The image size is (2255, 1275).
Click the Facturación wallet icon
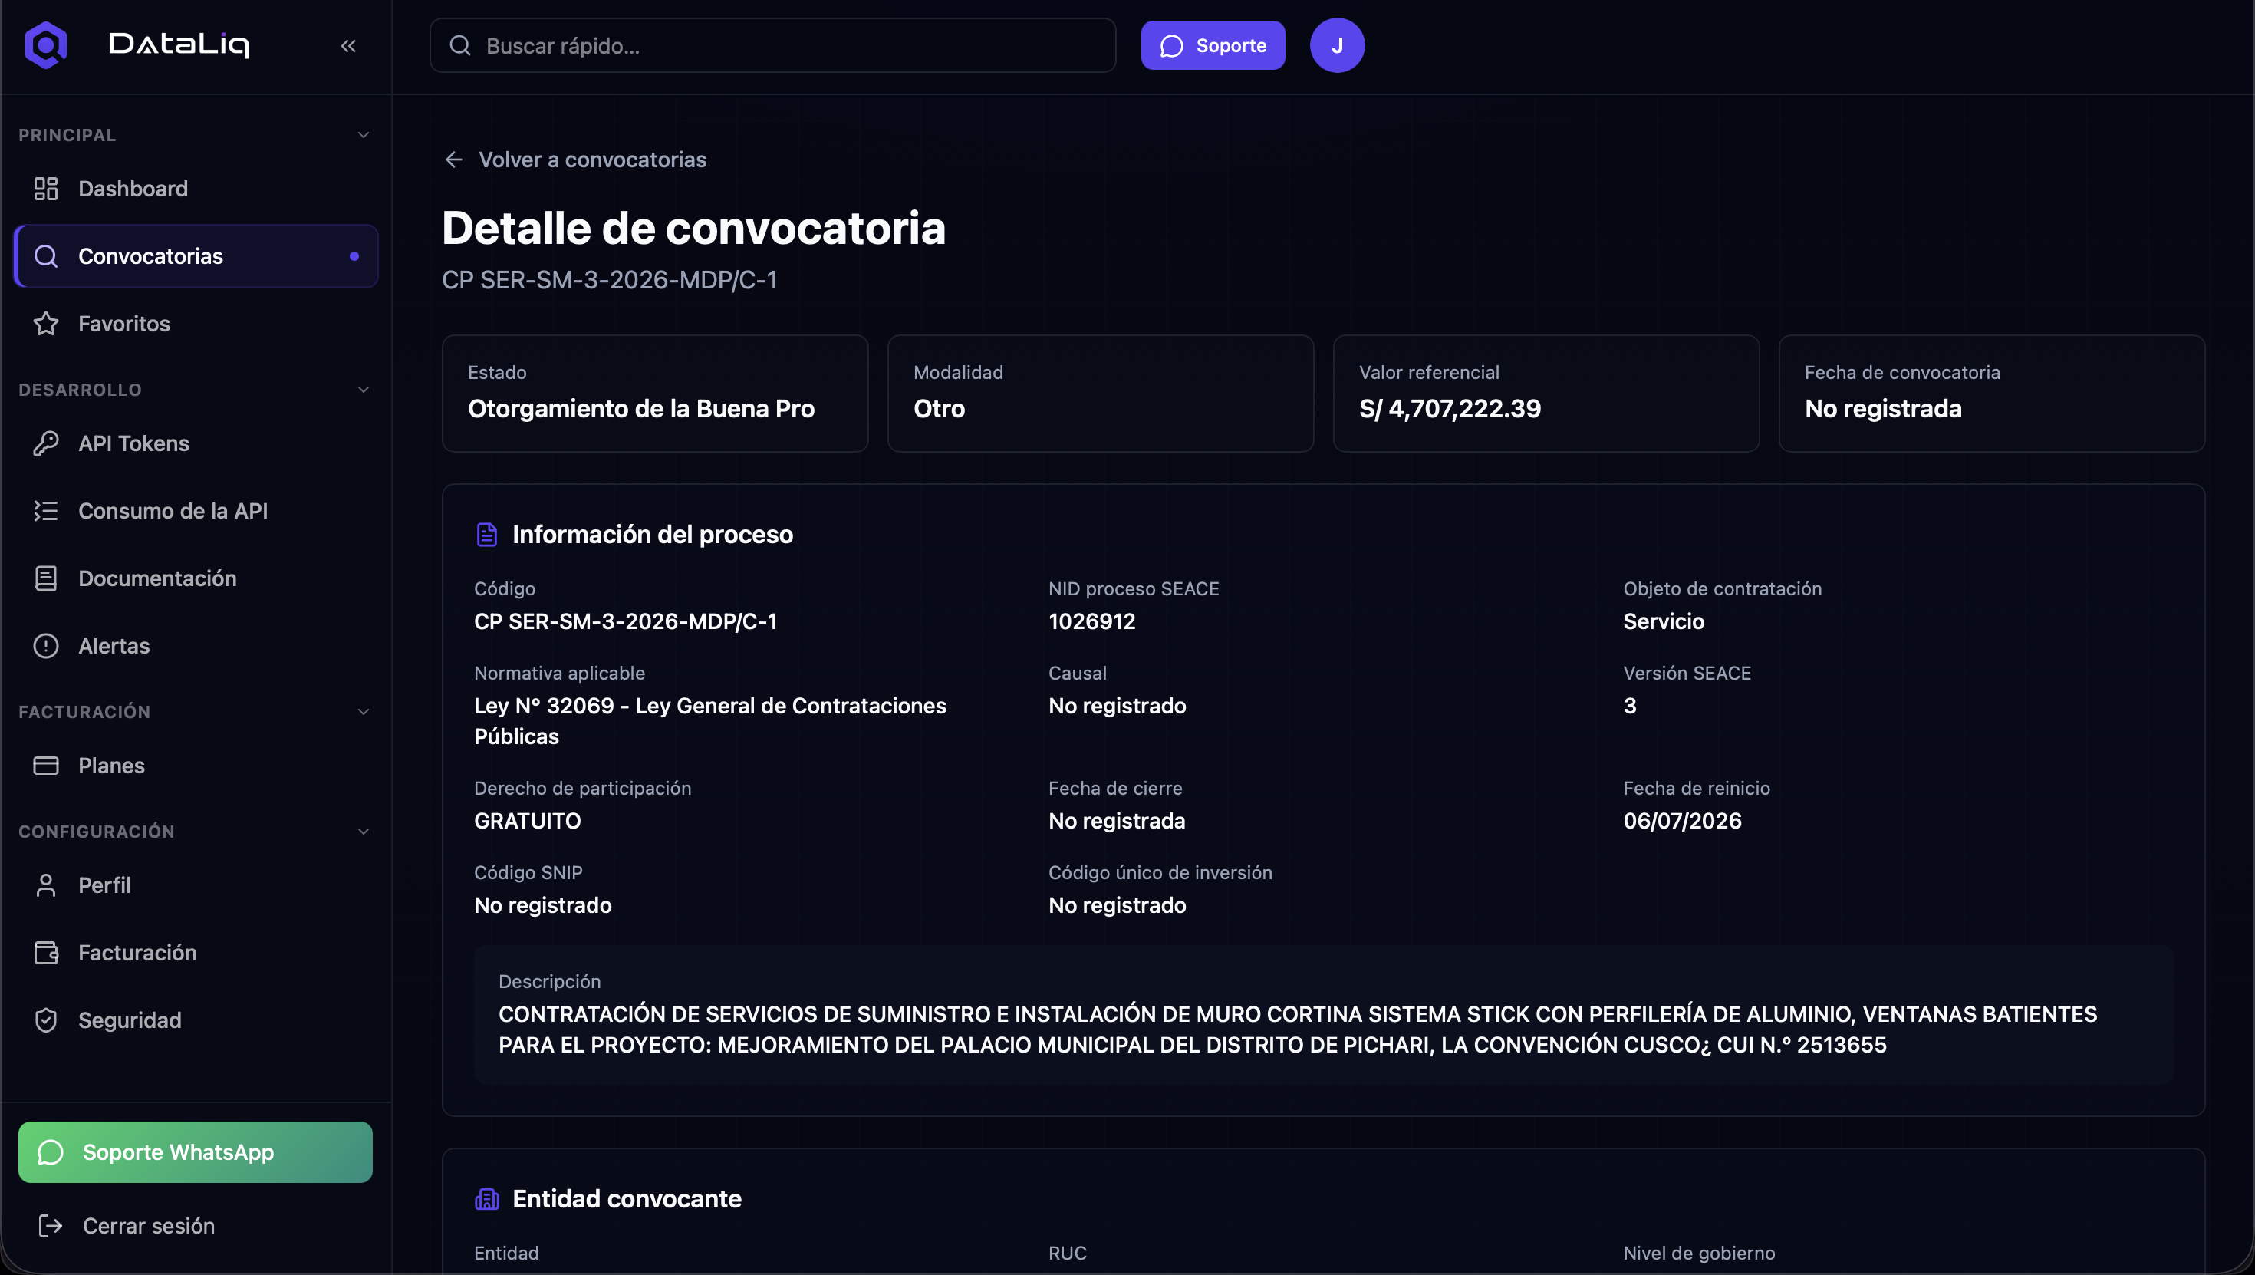point(45,953)
